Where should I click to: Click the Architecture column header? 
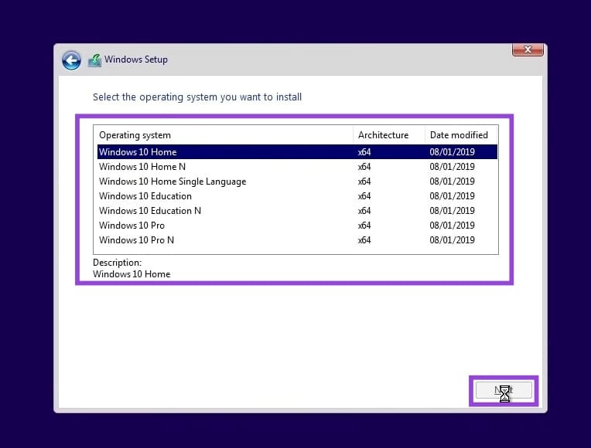(x=389, y=134)
